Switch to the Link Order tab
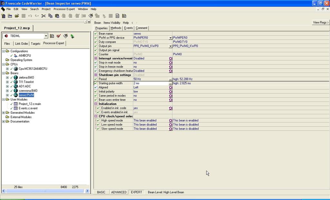330x200 pixels. (x=22, y=44)
